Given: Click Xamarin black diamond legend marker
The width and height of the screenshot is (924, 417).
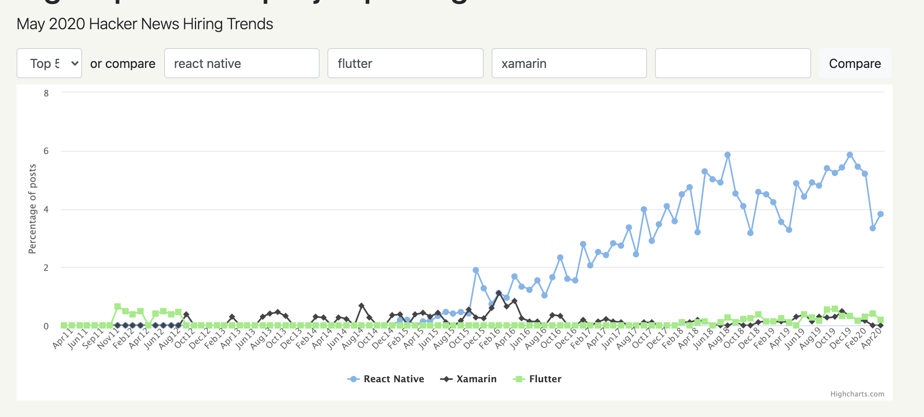Looking at the screenshot, I should pos(446,379).
